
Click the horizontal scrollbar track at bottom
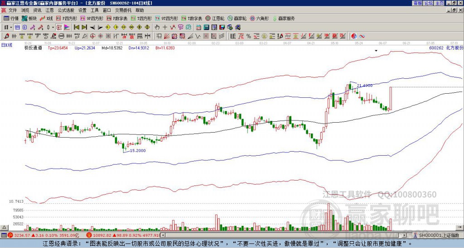[x=281, y=235]
